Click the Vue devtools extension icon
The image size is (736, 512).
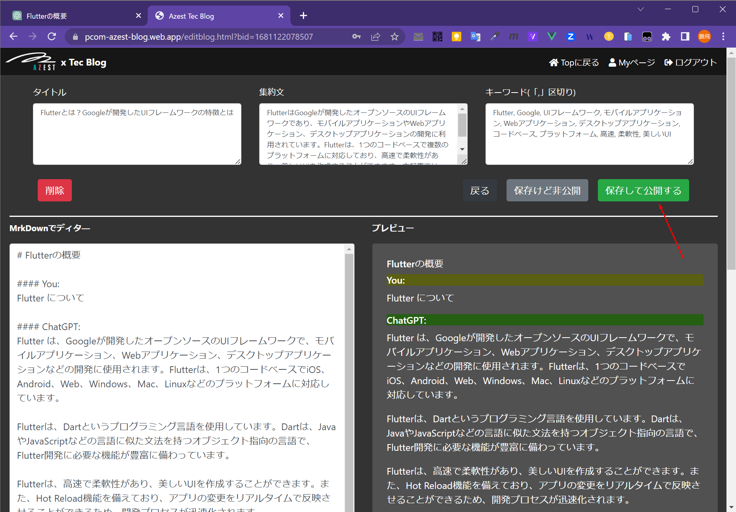(x=551, y=37)
